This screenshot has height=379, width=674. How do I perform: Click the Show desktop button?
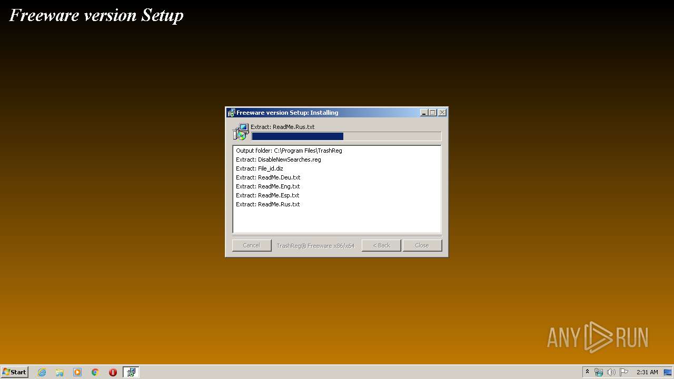tap(669, 372)
